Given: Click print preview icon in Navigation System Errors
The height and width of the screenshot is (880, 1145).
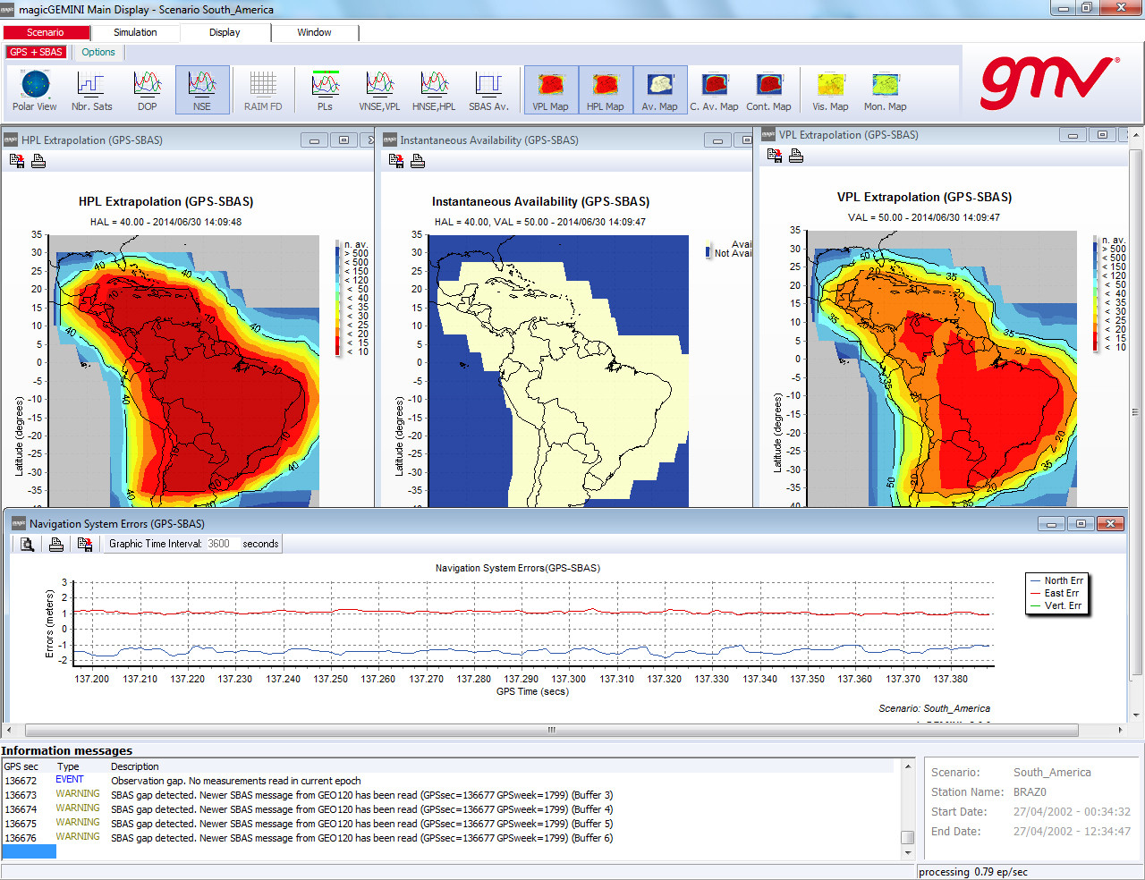Looking at the screenshot, I should click(x=27, y=544).
